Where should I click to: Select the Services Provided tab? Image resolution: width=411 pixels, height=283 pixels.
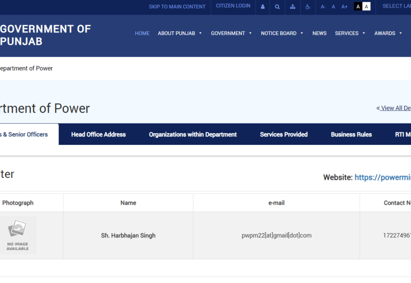[x=283, y=134]
